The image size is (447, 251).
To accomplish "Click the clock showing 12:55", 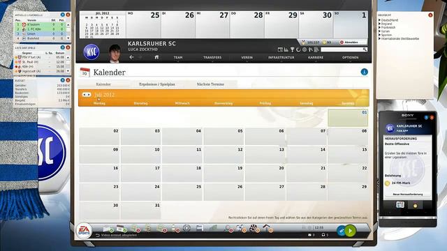I will [319, 228].
